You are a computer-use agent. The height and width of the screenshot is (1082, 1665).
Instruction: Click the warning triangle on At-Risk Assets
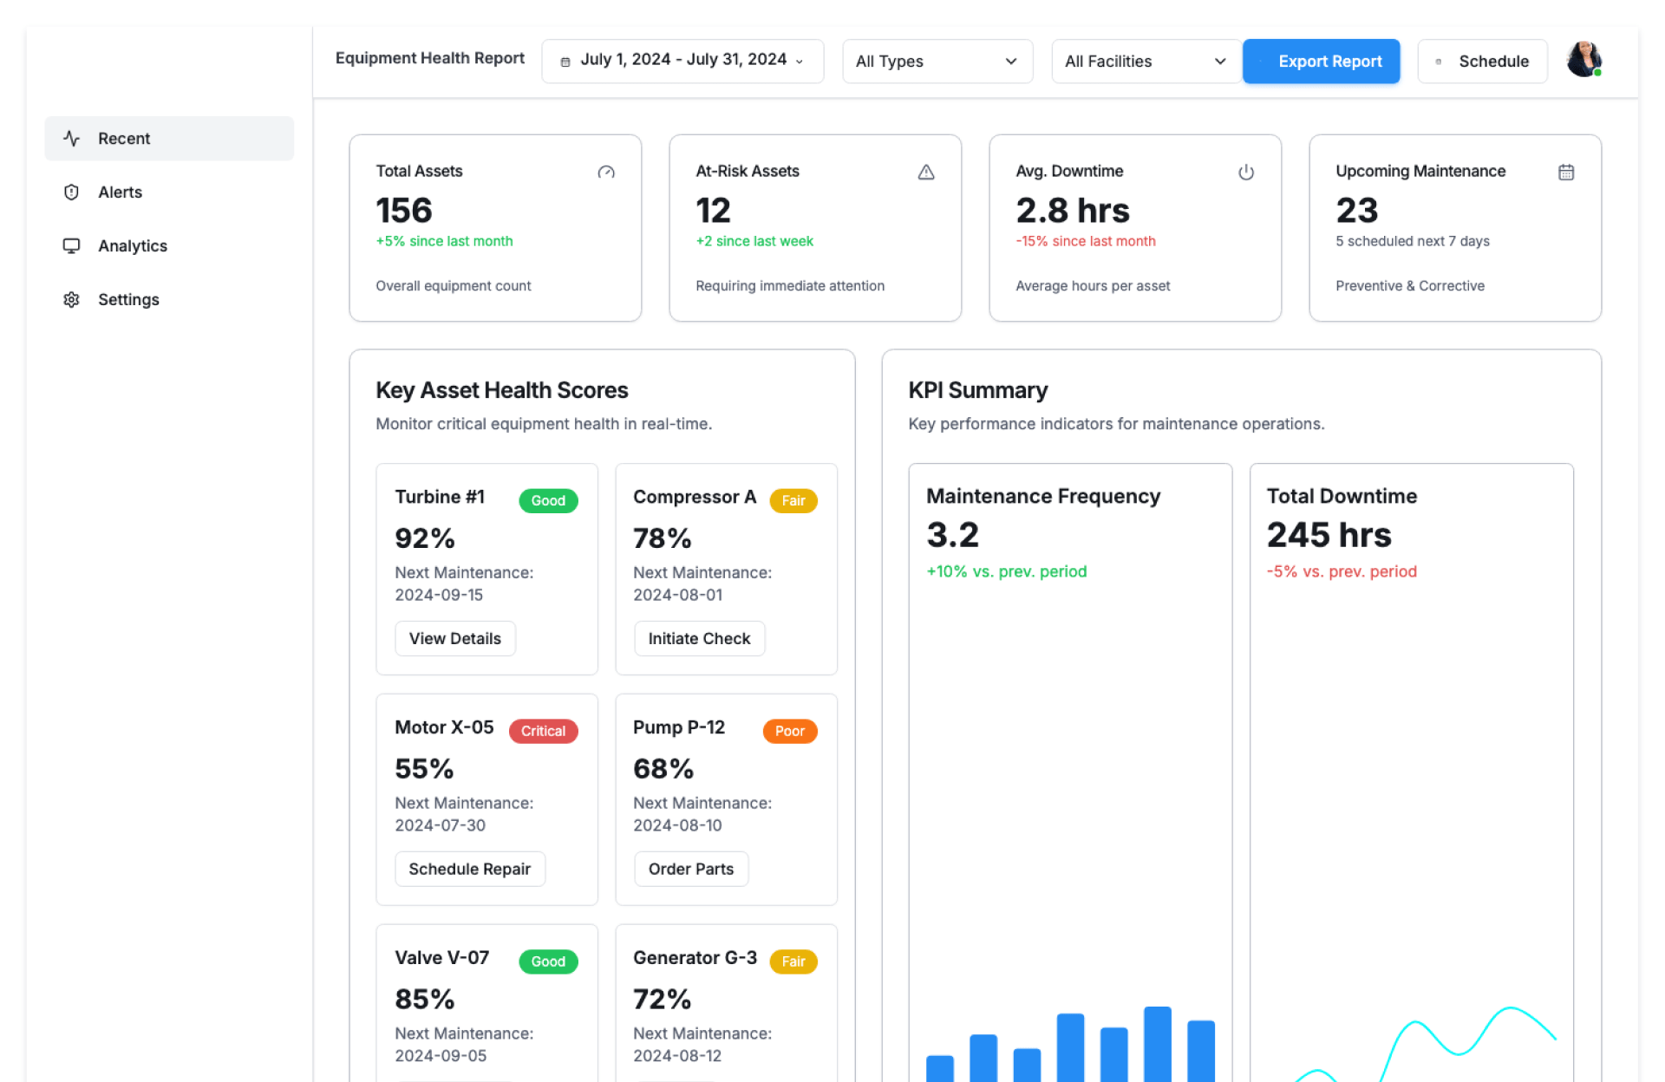click(x=926, y=173)
